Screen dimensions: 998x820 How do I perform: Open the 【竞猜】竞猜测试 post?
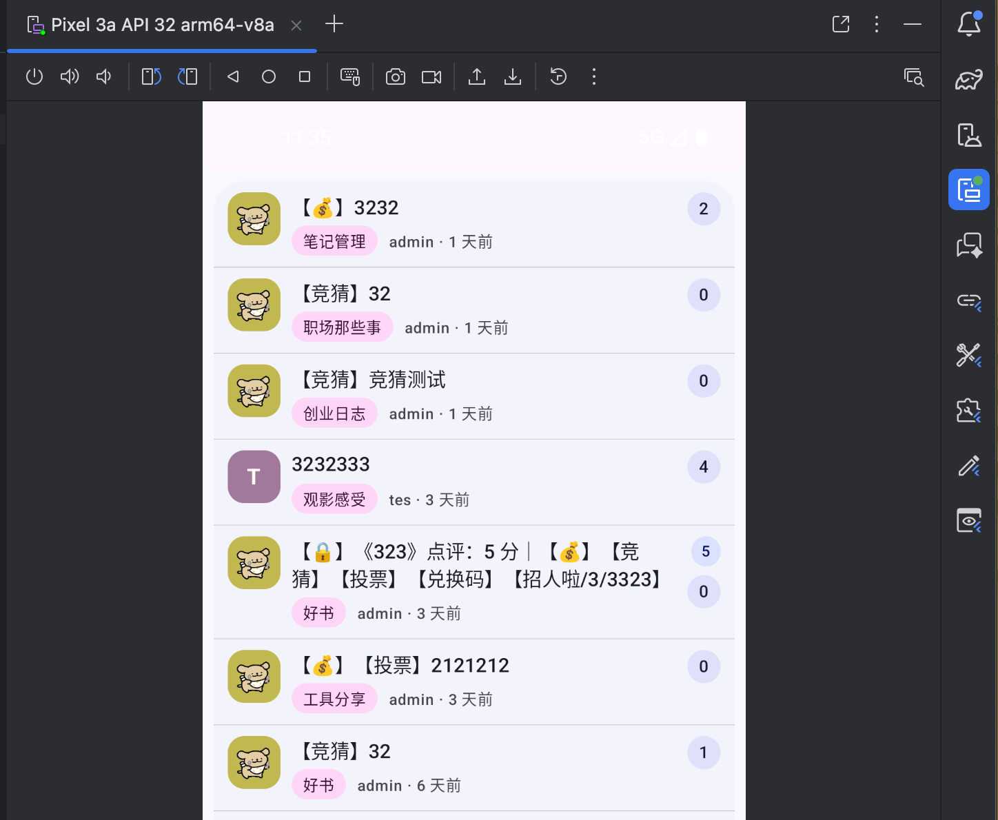coord(372,380)
